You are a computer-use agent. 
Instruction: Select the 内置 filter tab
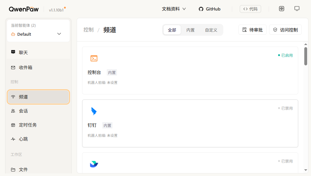pos(190,30)
